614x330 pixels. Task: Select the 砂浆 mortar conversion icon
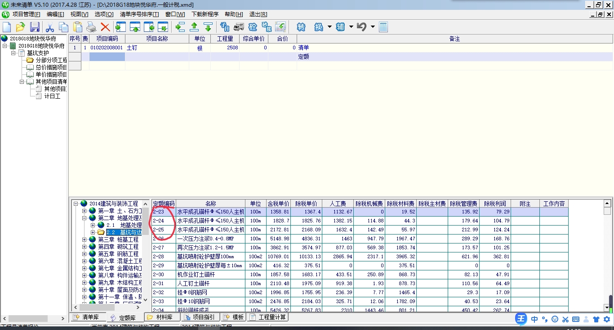(267, 27)
